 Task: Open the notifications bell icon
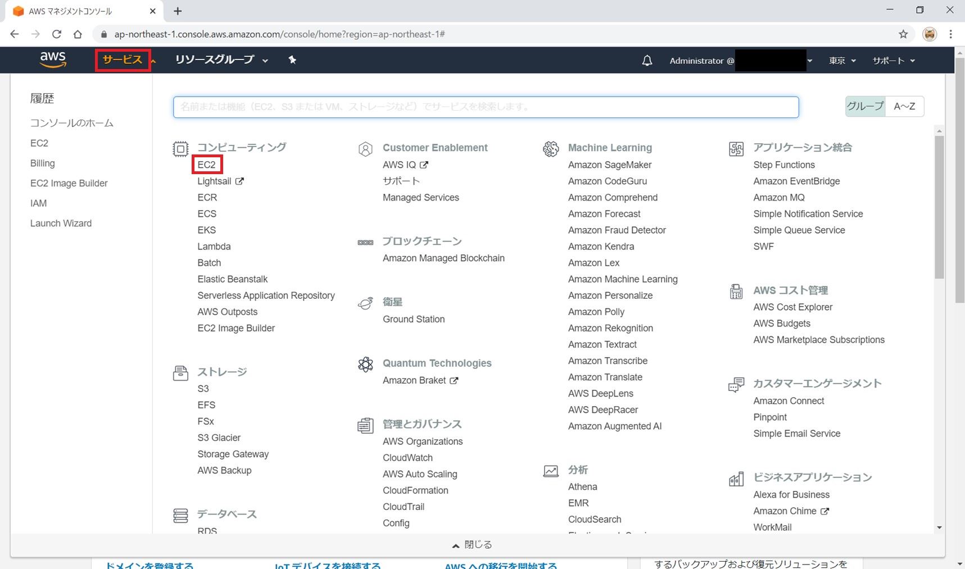pyautogui.click(x=647, y=61)
